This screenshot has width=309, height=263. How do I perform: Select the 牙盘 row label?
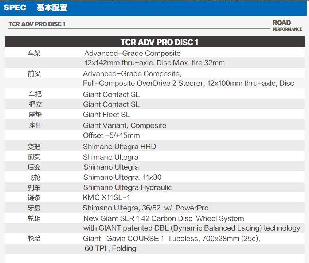[x=34, y=208]
